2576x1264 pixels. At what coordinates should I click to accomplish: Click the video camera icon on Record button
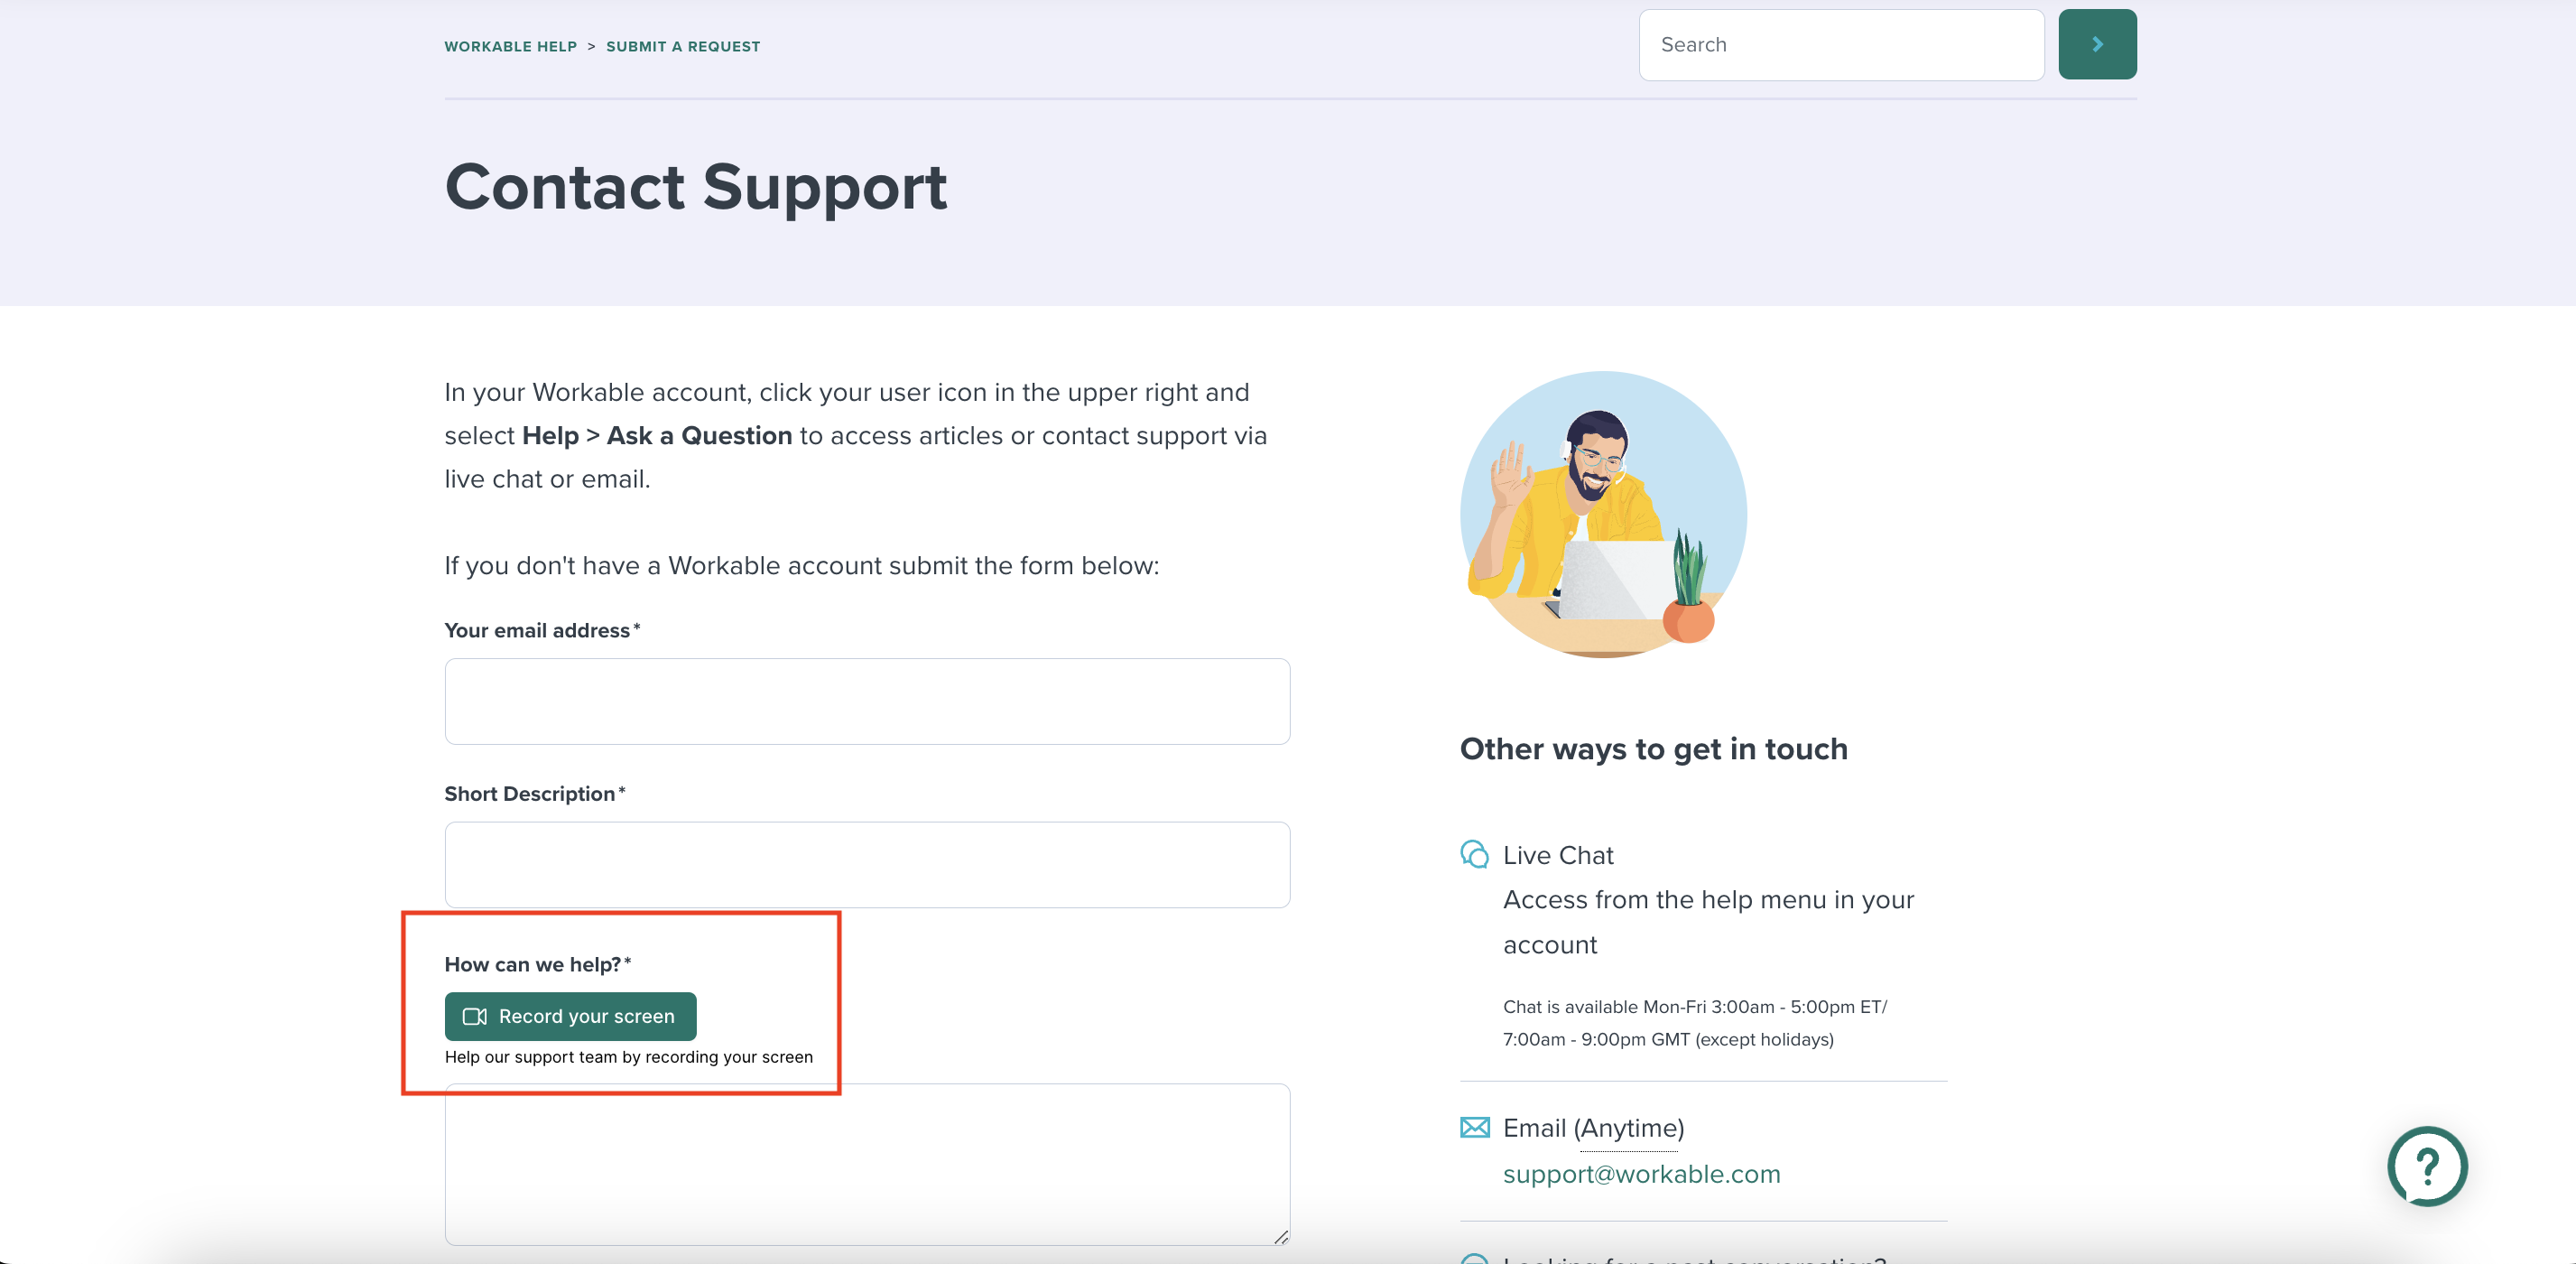475,1016
